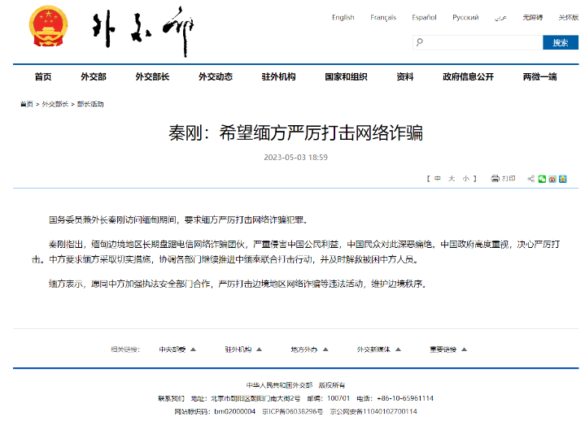This screenshot has height=421, width=585.
Task: Share article via Weibo icon
Action: [x=552, y=178]
